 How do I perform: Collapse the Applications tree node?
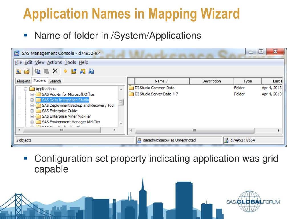[x=25, y=89]
